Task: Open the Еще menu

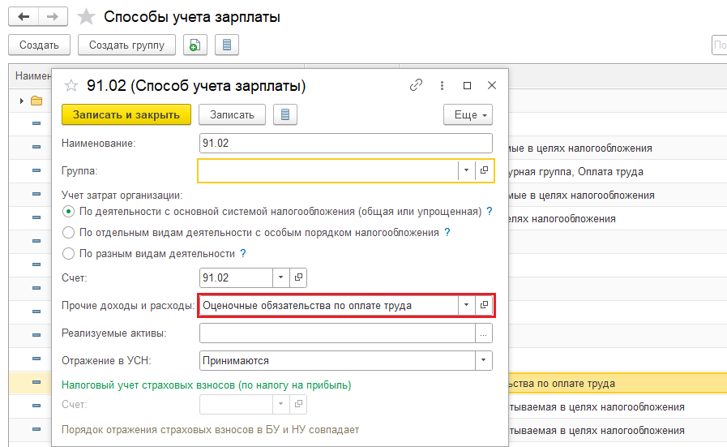Action: pos(468,114)
